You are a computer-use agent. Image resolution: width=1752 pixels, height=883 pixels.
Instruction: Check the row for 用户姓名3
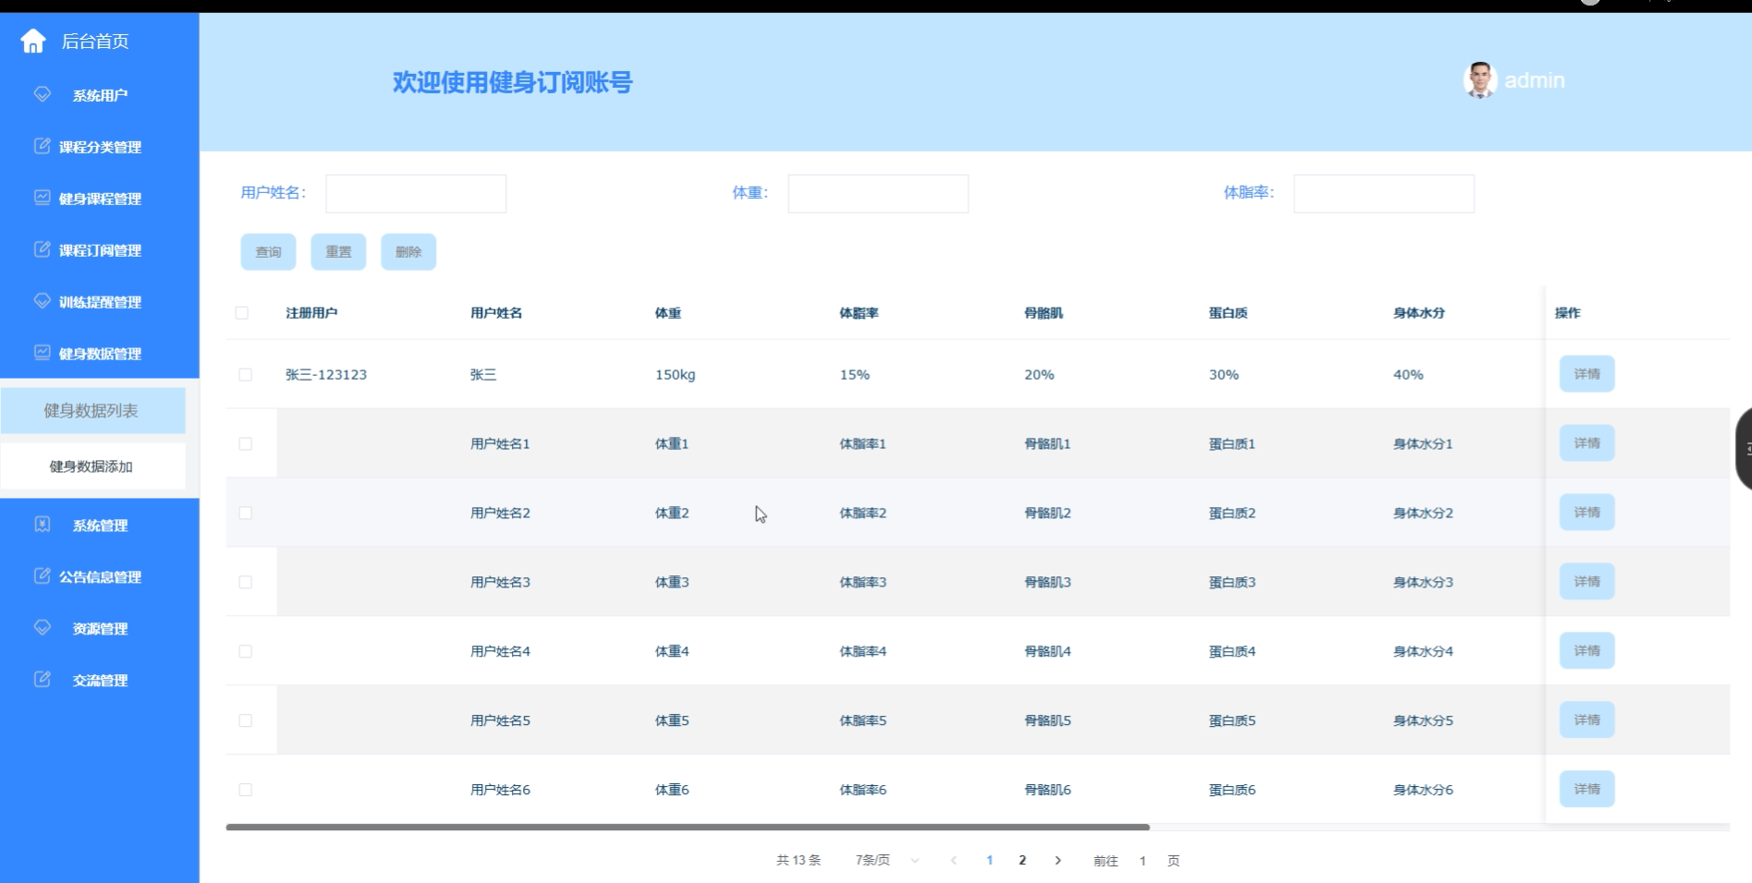coord(246,583)
